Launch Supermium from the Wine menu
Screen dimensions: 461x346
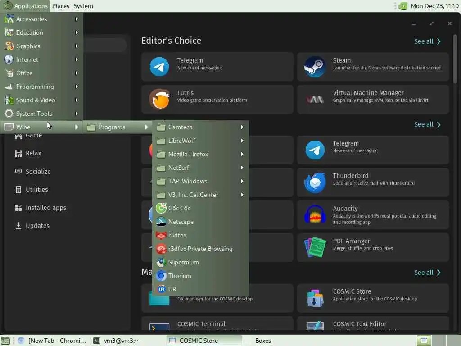click(x=200, y=263)
